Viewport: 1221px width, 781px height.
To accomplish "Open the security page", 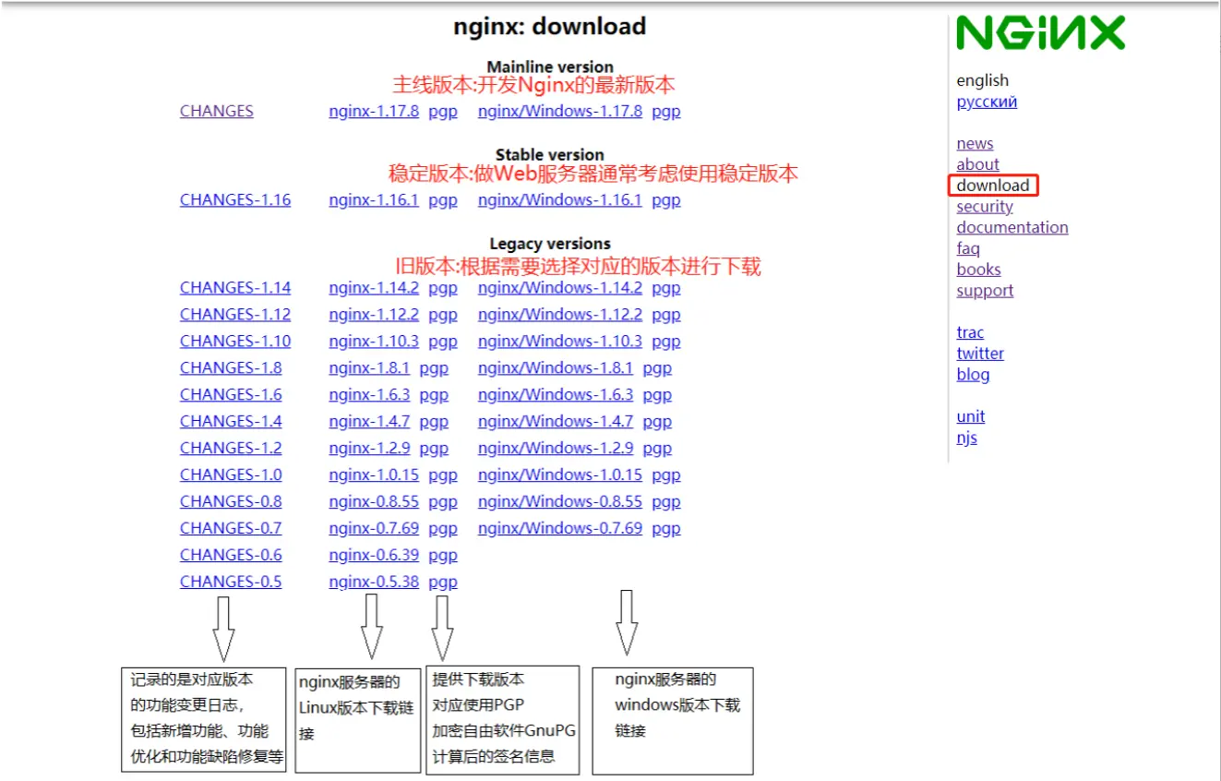I will (985, 207).
